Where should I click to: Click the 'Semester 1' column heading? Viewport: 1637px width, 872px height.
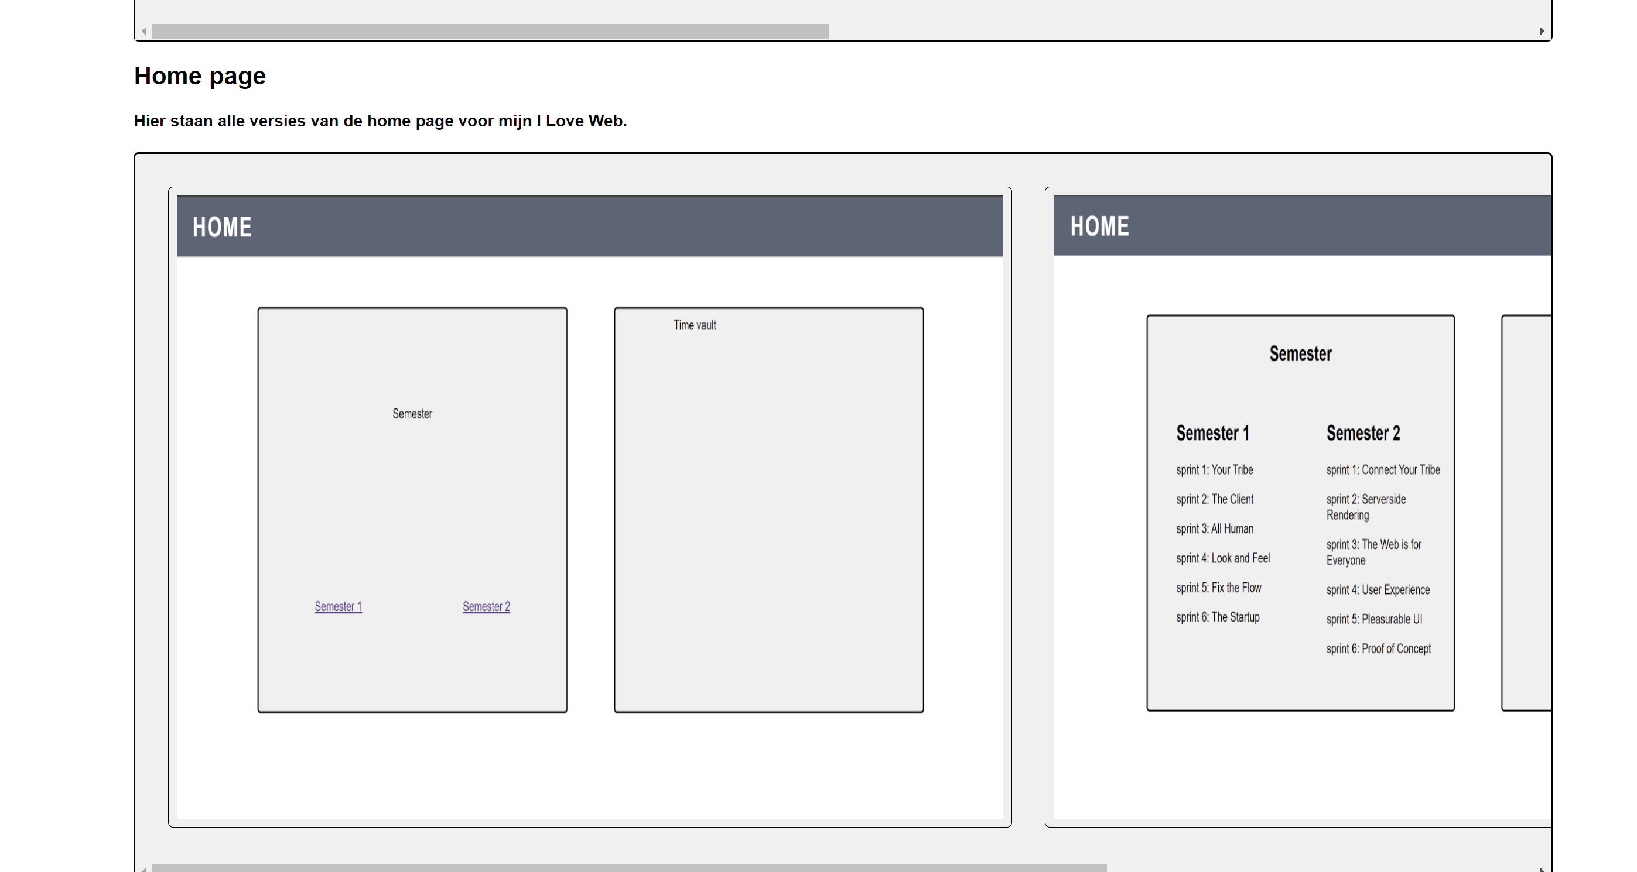1212,433
